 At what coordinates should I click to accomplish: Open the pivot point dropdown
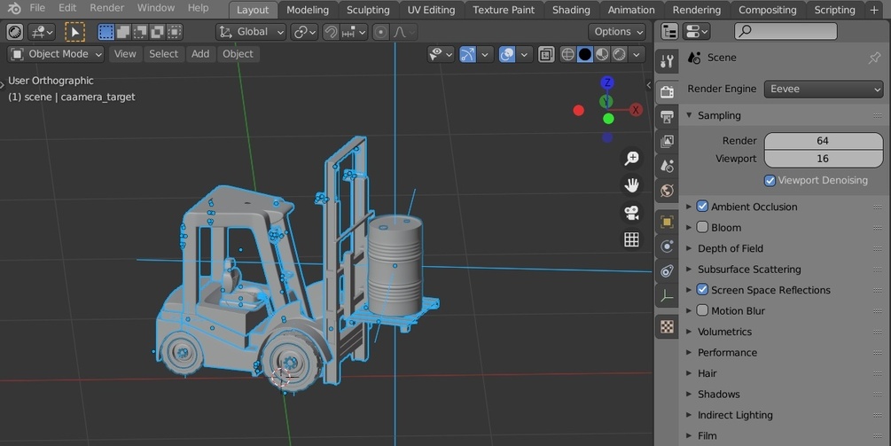click(x=304, y=32)
